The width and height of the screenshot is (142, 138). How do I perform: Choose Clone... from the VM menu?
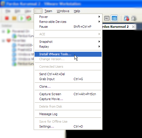[68, 87]
